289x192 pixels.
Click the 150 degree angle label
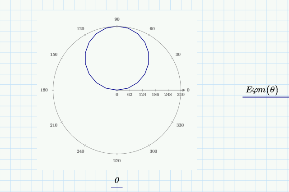54,55
